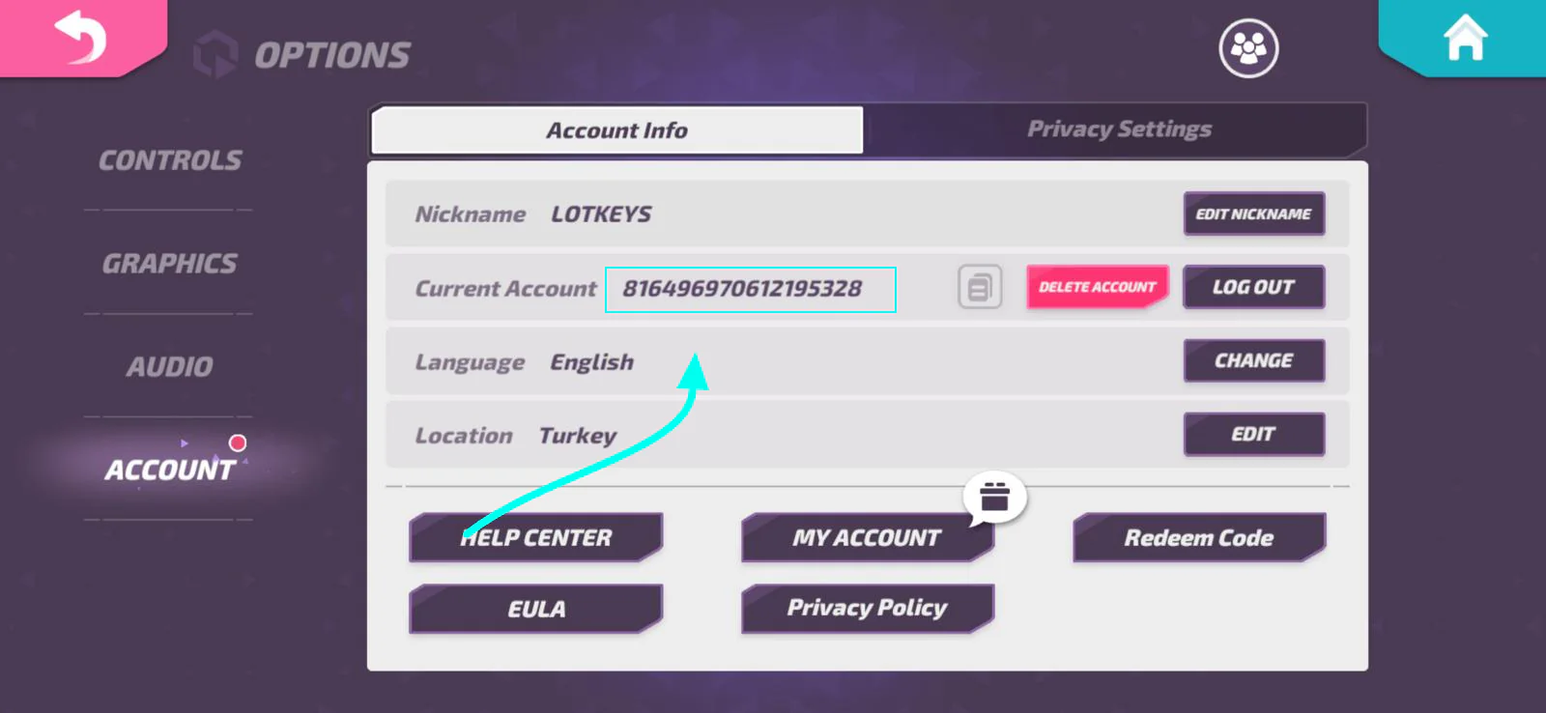Tap the pink back arrow icon
Screen dimensions: 1546x713
[x=81, y=38]
